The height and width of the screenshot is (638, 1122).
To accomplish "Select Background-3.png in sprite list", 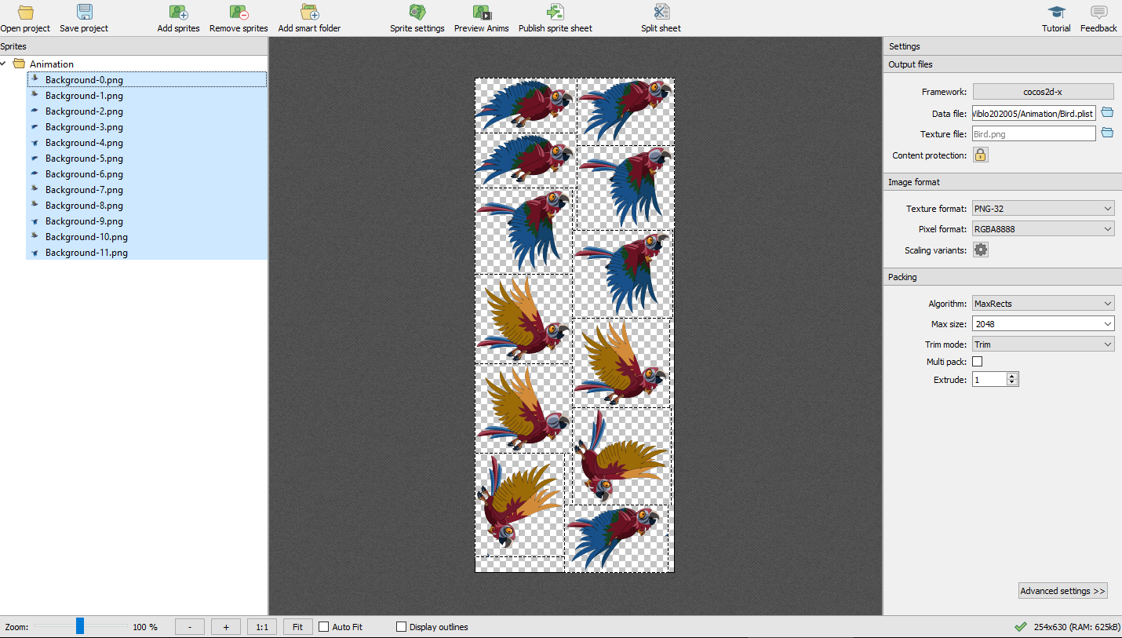I will coord(147,127).
